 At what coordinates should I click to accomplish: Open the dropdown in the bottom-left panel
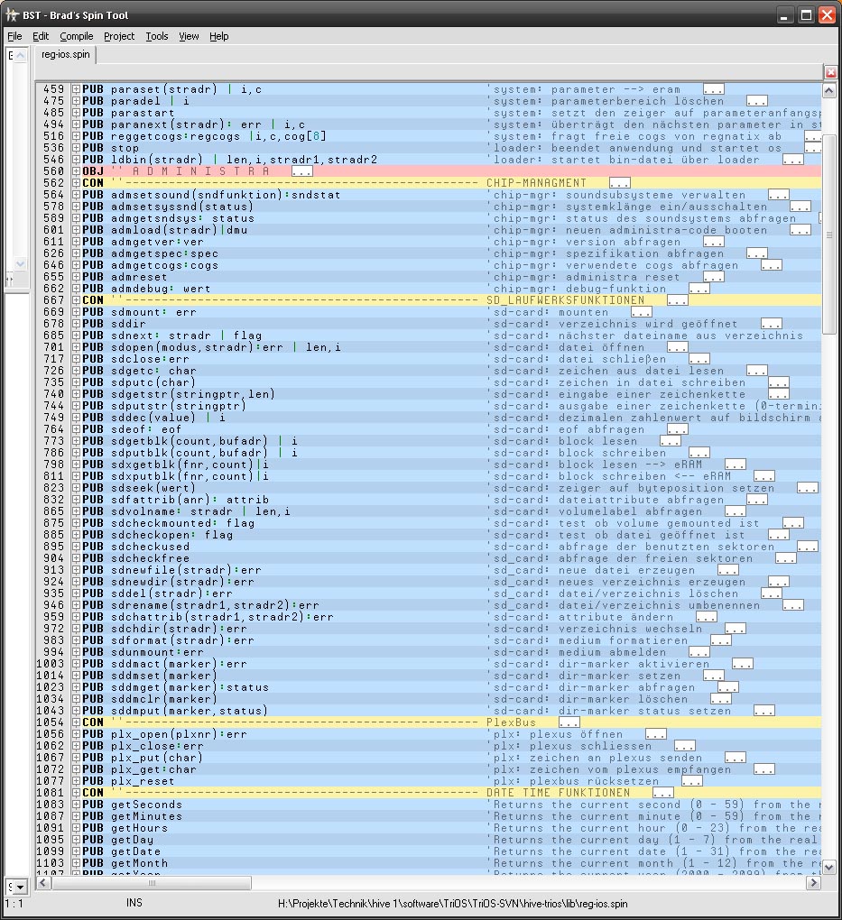(x=15, y=887)
